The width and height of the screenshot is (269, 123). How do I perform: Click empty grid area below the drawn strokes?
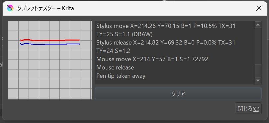(x=50, y=74)
